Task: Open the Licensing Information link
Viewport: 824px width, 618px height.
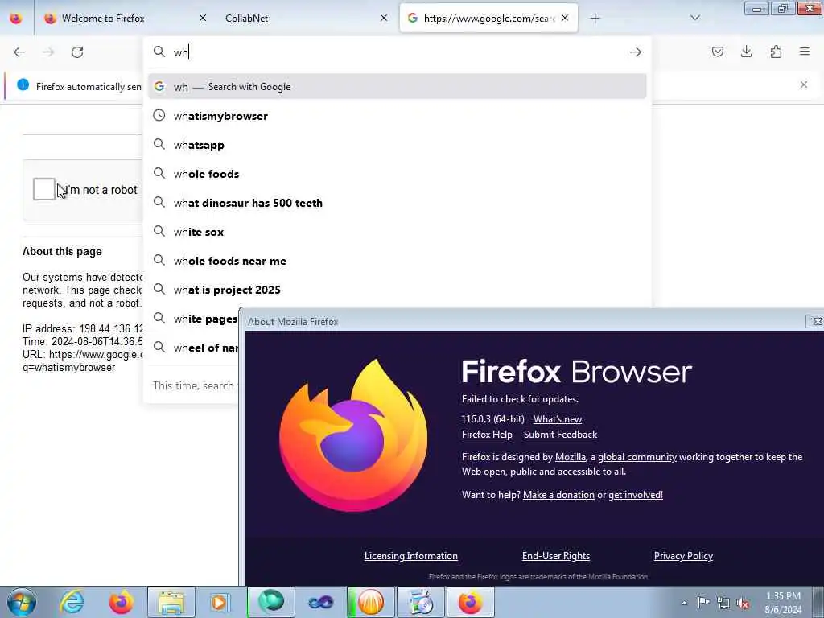Action: pyautogui.click(x=411, y=555)
